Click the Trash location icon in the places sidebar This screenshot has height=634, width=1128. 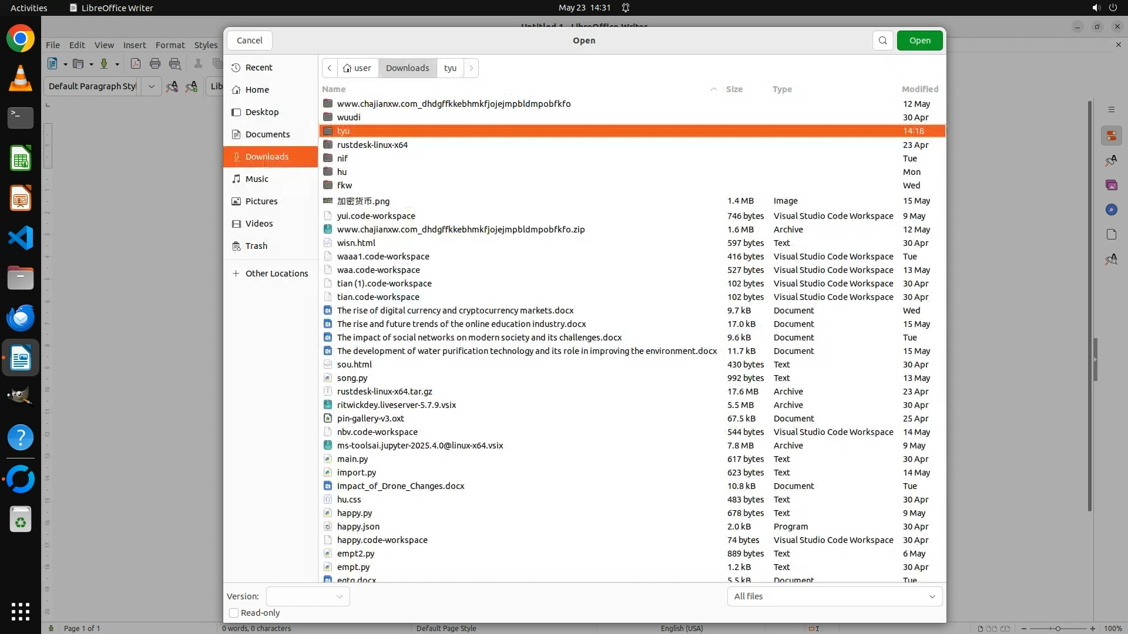(x=236, y=246)
